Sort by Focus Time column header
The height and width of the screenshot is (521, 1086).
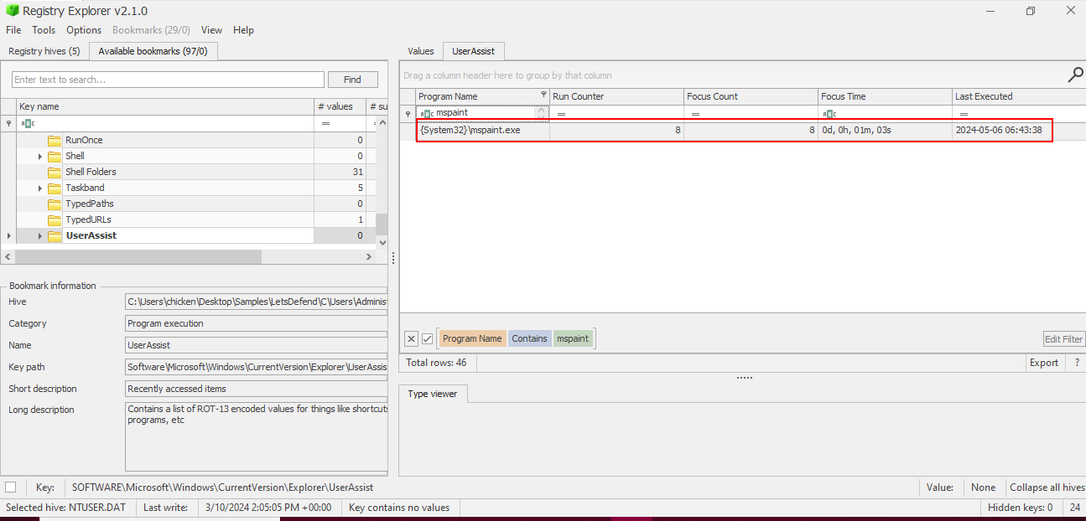click(x=885, y=96)
